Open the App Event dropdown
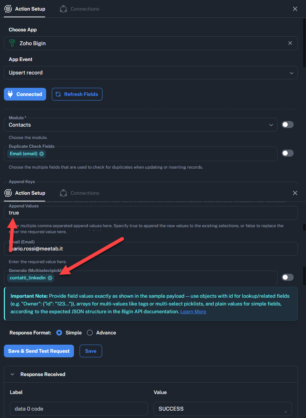Screen dimensions: 306x418 coord(151,73)
